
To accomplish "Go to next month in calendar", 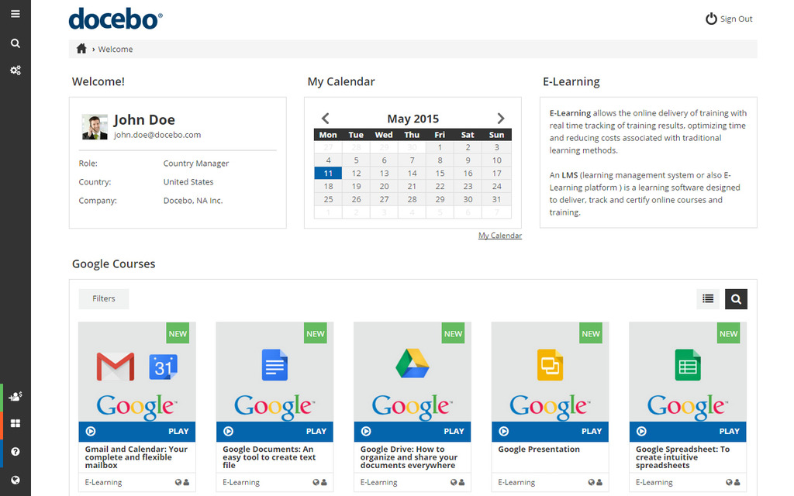I will [501, 119].
